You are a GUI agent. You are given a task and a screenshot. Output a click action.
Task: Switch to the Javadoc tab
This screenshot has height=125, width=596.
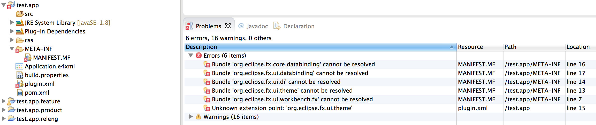coord(253,26)
